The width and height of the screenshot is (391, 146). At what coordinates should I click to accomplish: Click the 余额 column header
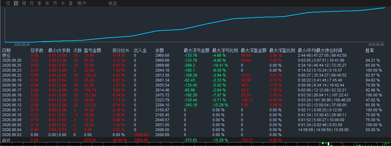coord(160,51)
